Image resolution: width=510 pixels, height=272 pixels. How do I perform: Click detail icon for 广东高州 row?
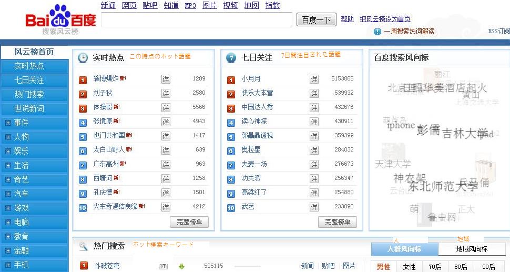(166, 164)
